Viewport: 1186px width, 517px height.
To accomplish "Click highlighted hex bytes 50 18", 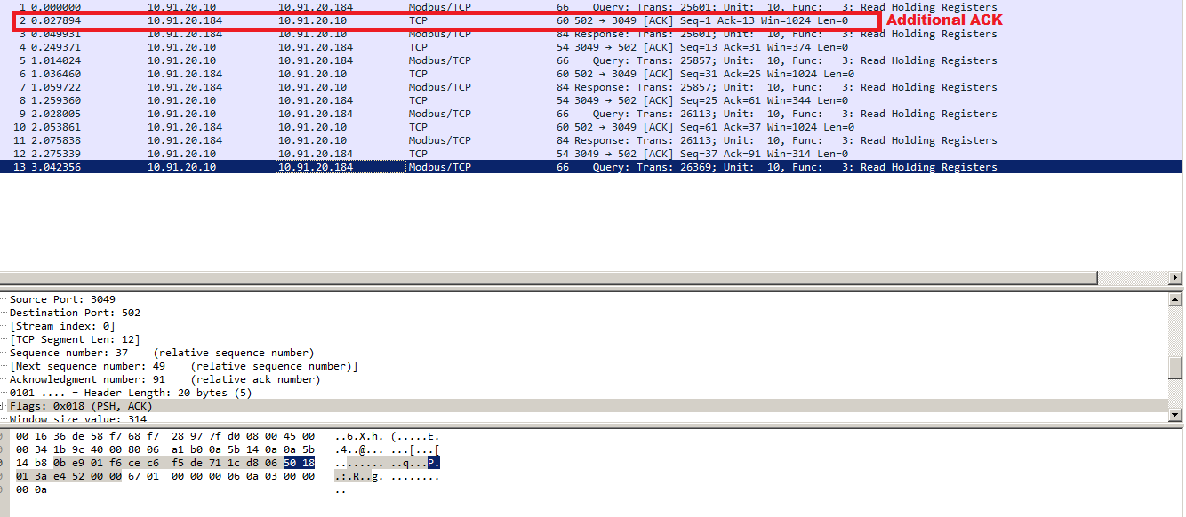I will click(x=299, y=463).
